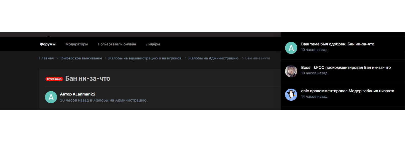405x142 pixels.
Task: Go to the Пользователи онлайн tab
Action: [117, 44]
